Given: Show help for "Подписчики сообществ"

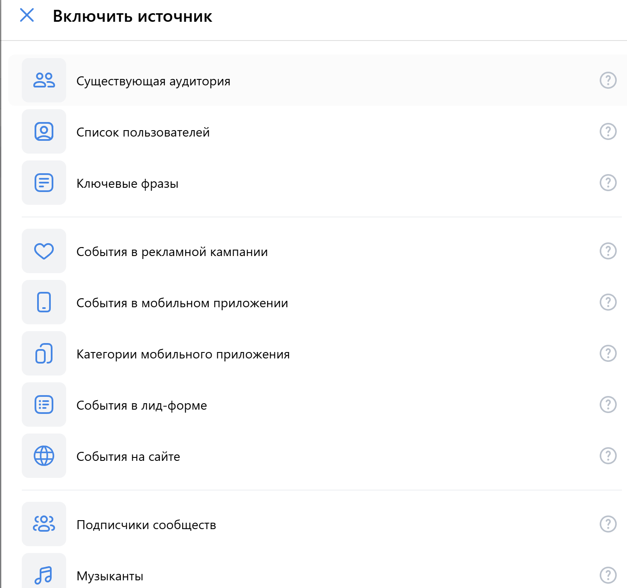Looking at the screenshot, I should coord(608,524).
